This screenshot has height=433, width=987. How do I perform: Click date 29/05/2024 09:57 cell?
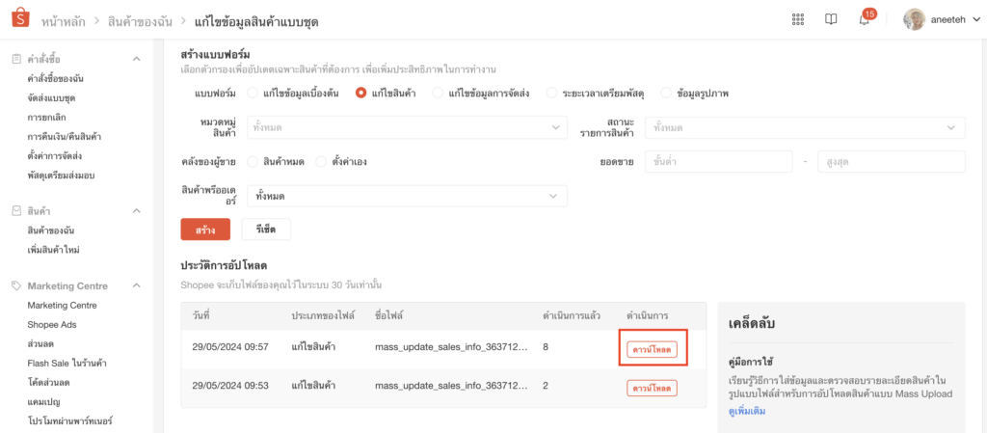pyautogui.click(x=230, y=347)
